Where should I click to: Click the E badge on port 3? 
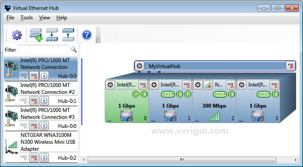click(x=275, y=94)
